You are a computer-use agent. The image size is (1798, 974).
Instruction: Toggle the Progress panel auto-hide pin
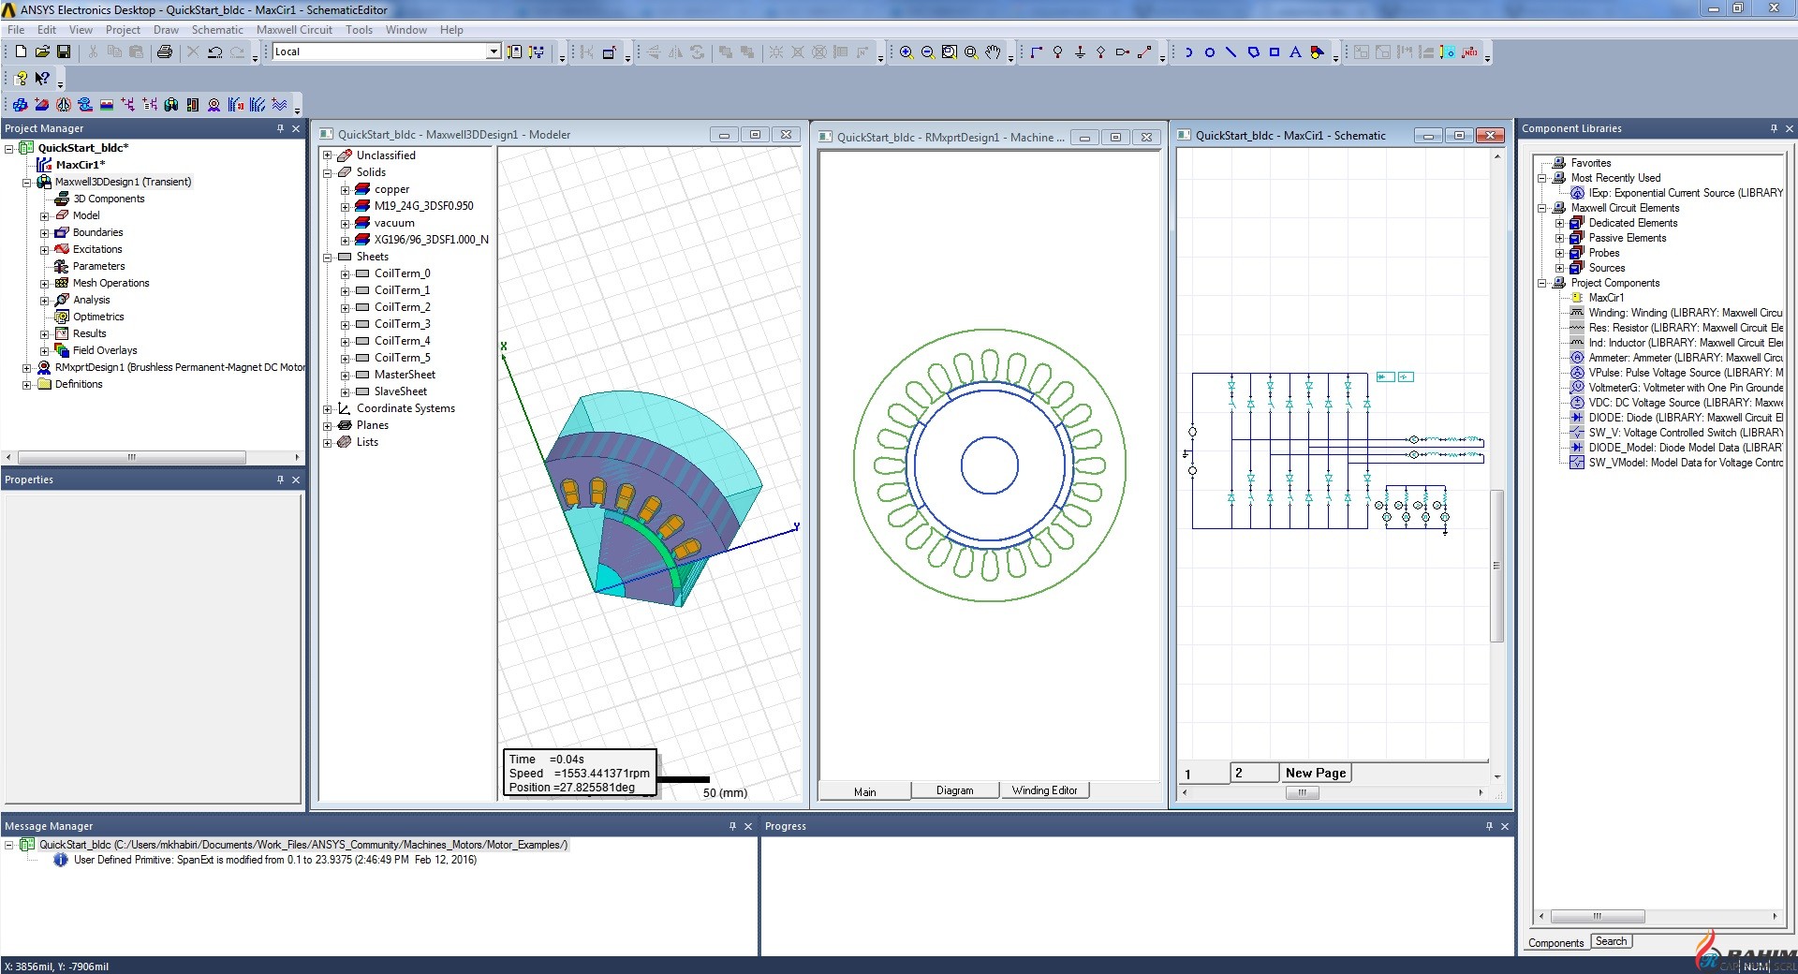(1489, 826)
